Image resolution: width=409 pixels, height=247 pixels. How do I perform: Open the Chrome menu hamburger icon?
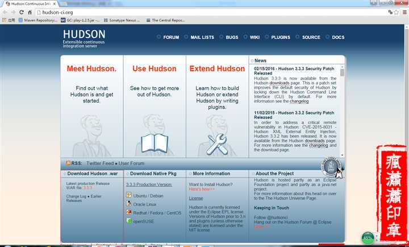click(x=404, y=12)
